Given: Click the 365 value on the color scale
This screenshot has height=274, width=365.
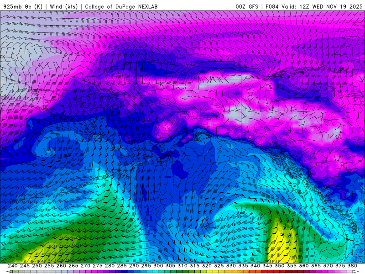Looking at the screenshot, I should point(316,266).
